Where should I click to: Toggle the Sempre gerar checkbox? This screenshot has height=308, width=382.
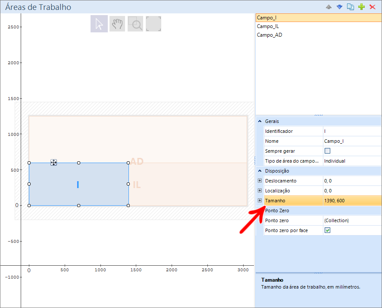click(x=327, y=151)
